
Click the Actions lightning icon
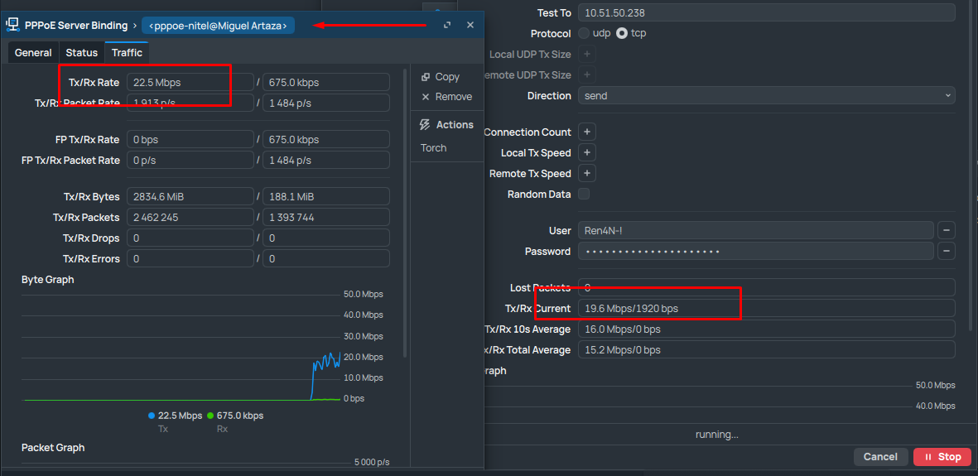(x=425, y=125)
